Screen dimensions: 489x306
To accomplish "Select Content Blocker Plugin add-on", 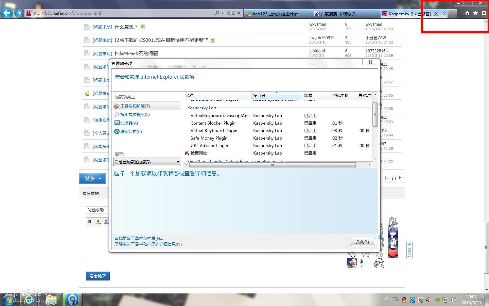I will [x=277, y=123].
